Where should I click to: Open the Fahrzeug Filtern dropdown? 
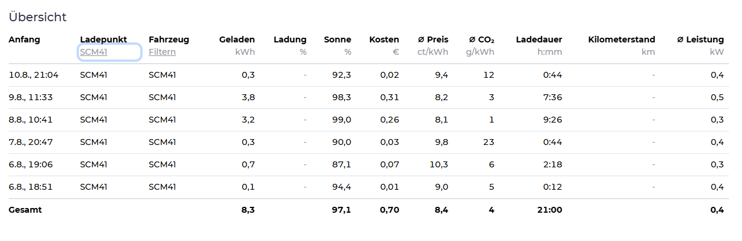(x=162, y=52)
